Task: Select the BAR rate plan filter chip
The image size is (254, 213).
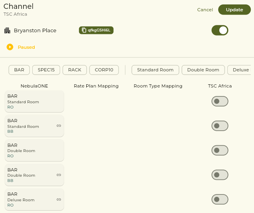Action: pos(19,70)
